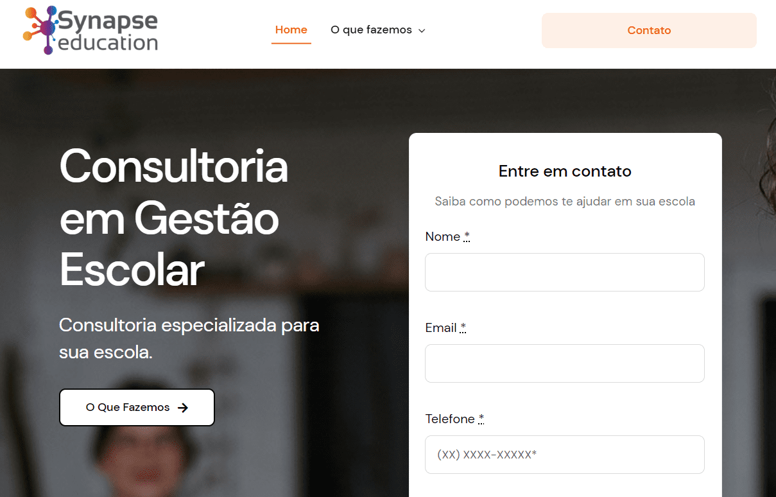Click the Nome field label
The width and height of the screenshot is (776, 497).
click(x=442, y=237)
